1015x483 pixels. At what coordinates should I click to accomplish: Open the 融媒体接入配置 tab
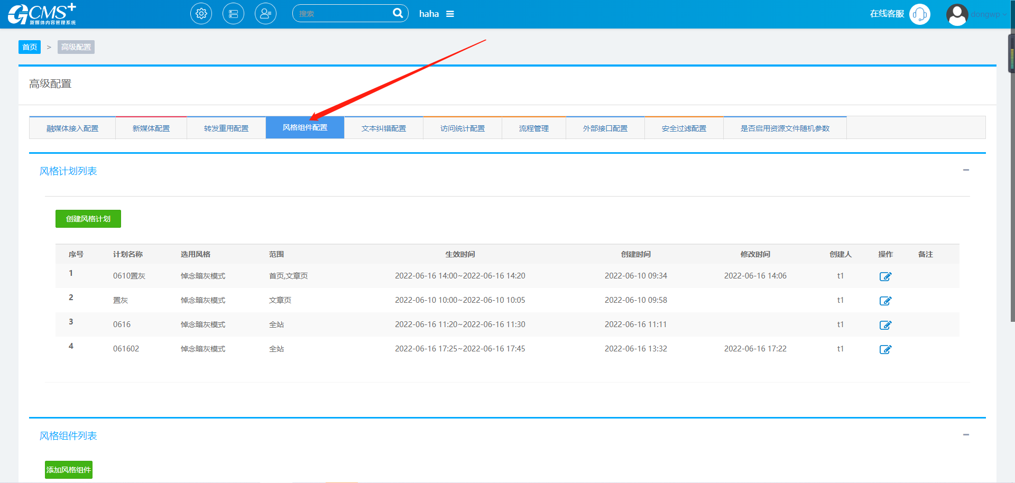pos(72,128)
